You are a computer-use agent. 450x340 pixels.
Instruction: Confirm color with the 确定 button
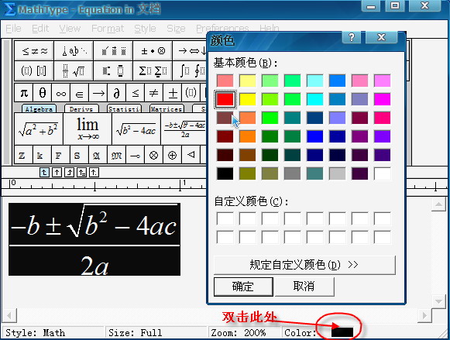coord(243,287)
